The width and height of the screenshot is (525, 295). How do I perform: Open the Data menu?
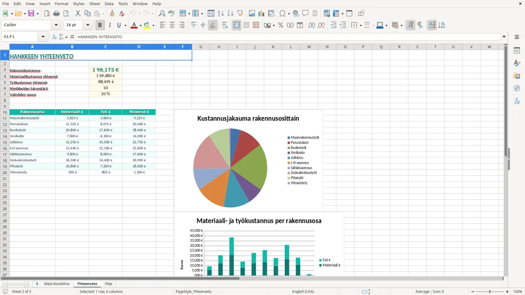109,3
